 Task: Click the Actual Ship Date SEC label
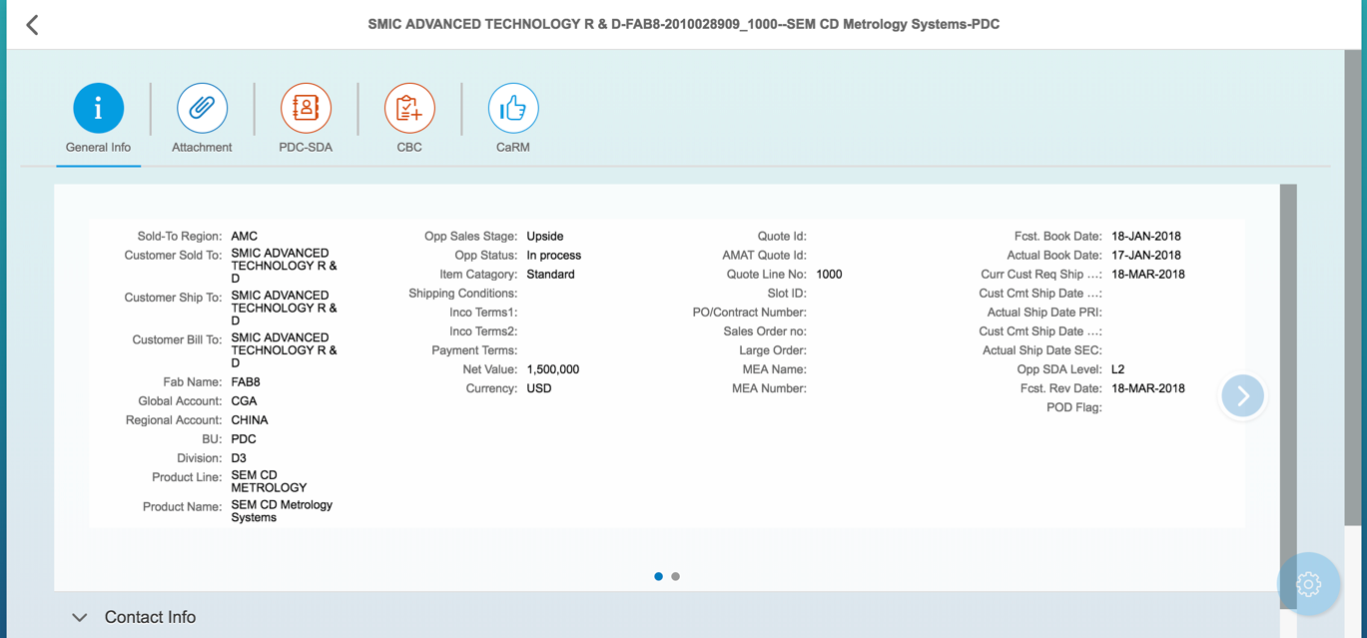(1042, 350)
